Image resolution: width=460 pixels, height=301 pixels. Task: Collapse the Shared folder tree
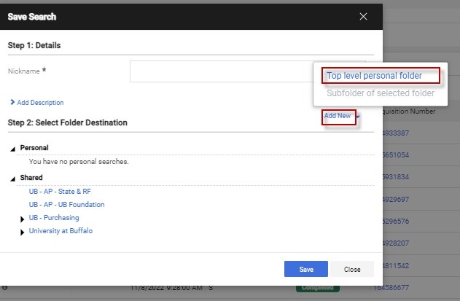(x=14, y=178)
